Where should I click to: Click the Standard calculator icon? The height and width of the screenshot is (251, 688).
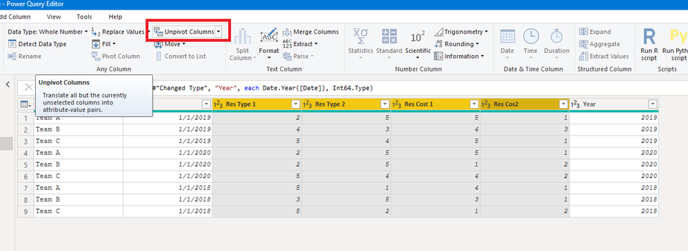tap(389, 36)
